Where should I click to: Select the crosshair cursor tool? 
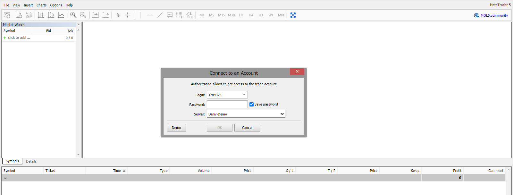pyautogui.click(x=128, y=15)
